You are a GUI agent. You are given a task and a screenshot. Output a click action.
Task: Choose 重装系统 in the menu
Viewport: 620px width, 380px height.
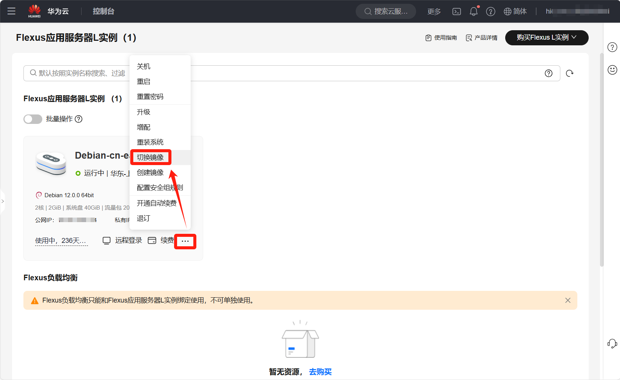pos(150,142)
